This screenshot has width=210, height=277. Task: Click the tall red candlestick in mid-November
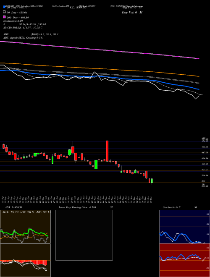107,151
